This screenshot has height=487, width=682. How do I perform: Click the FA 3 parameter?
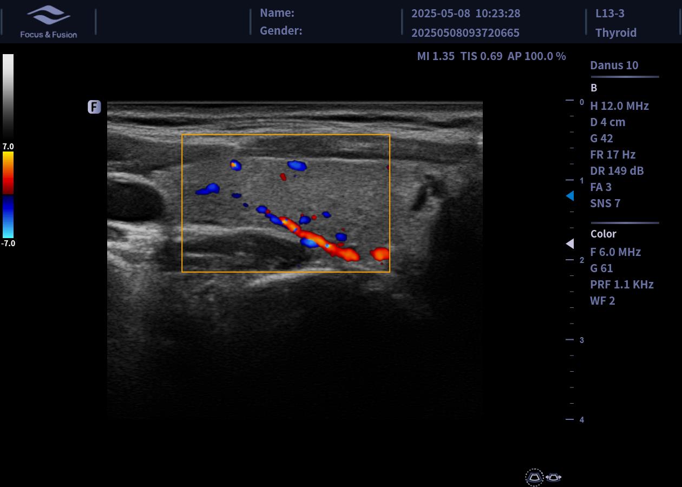(x=601, y=187)
